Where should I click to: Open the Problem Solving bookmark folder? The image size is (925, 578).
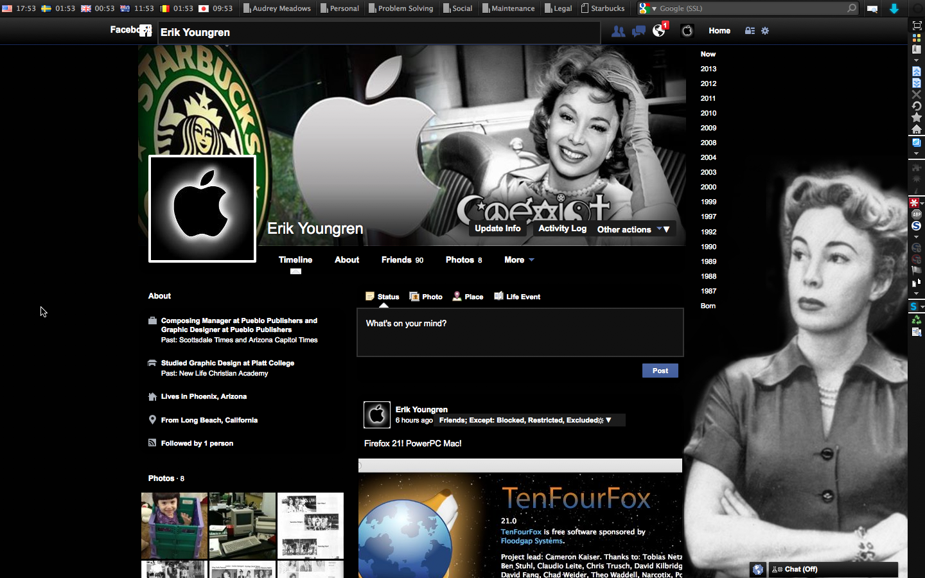(401, 8)
